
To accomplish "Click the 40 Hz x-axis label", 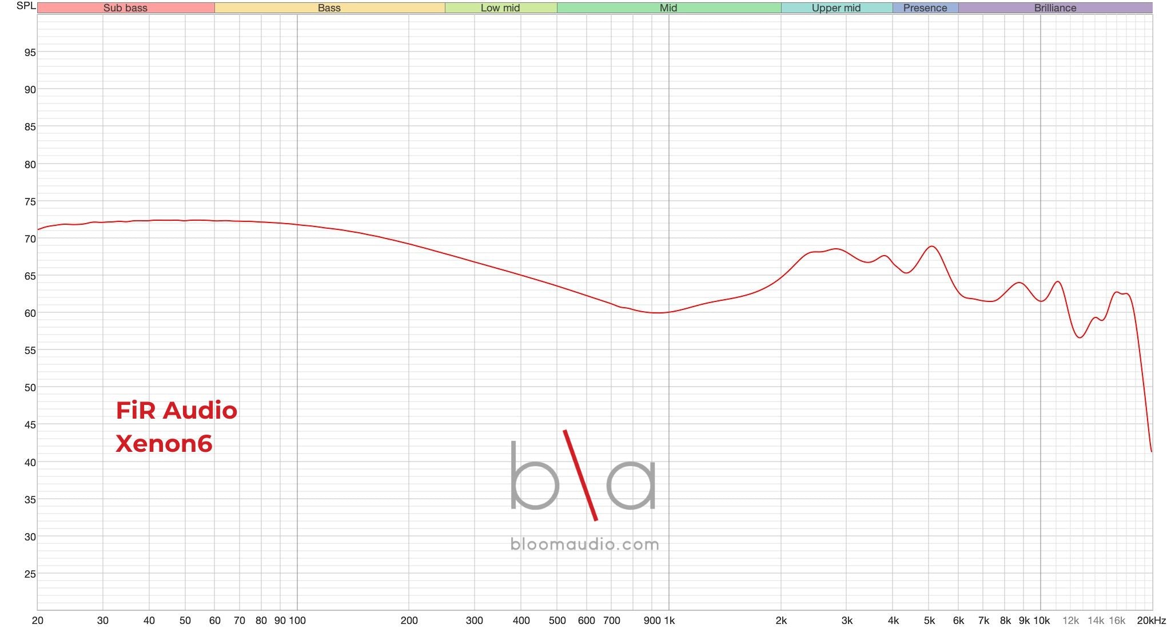I will point(149,621).
